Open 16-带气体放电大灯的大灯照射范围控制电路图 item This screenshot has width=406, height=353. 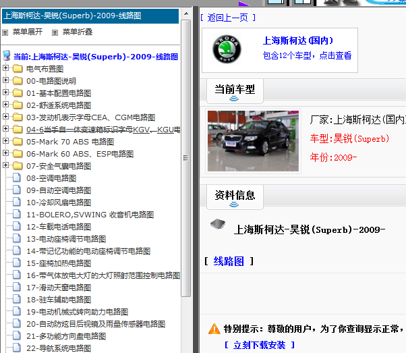point(103,275)
